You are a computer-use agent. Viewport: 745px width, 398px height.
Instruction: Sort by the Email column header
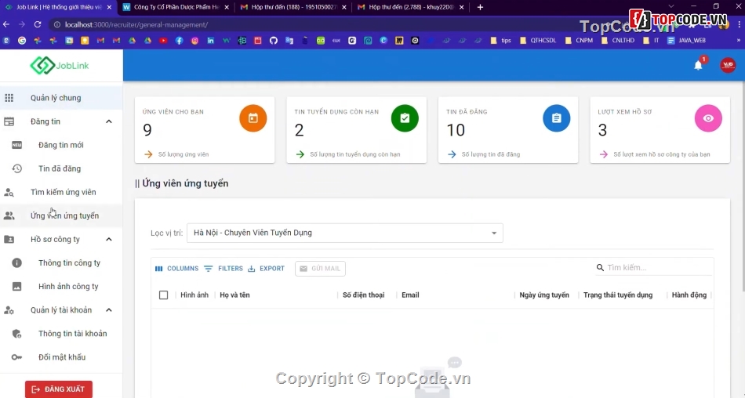[410, 295]
